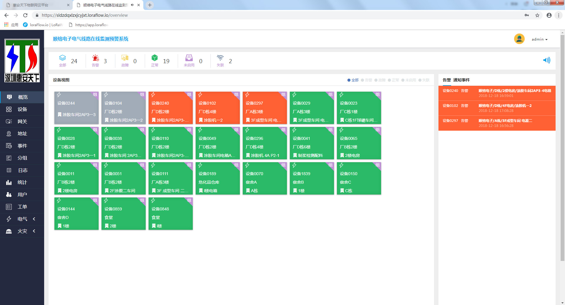The height and width of the screenshot is (305, 565).
Task: Click the fault (故障) status icon
Action: click(x=125, y=58)
